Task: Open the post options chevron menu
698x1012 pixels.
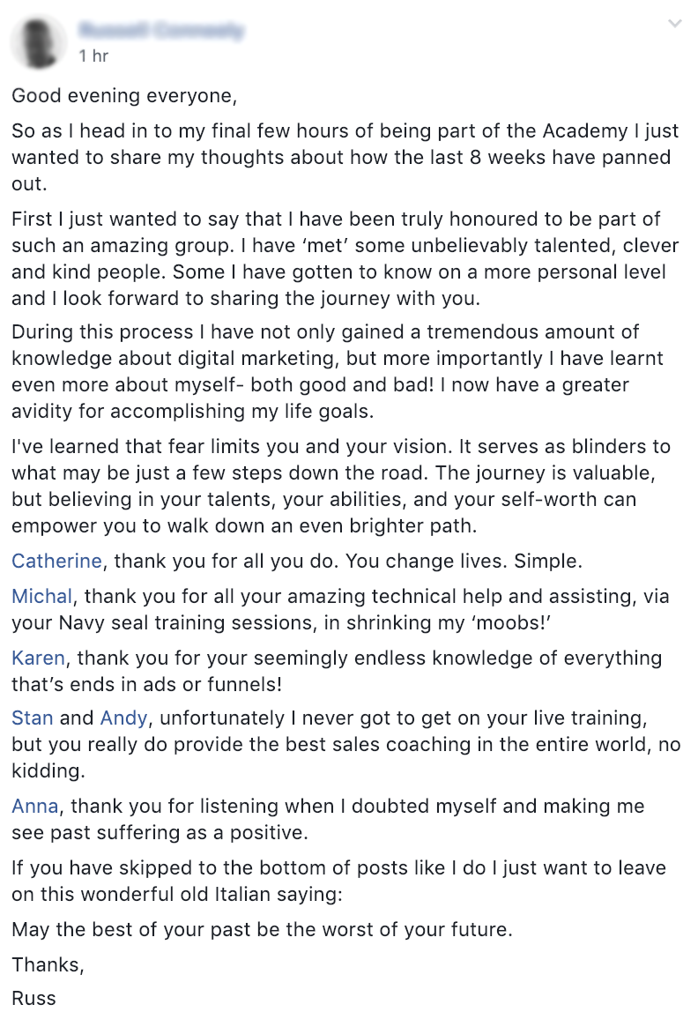Action: (675, 25)
